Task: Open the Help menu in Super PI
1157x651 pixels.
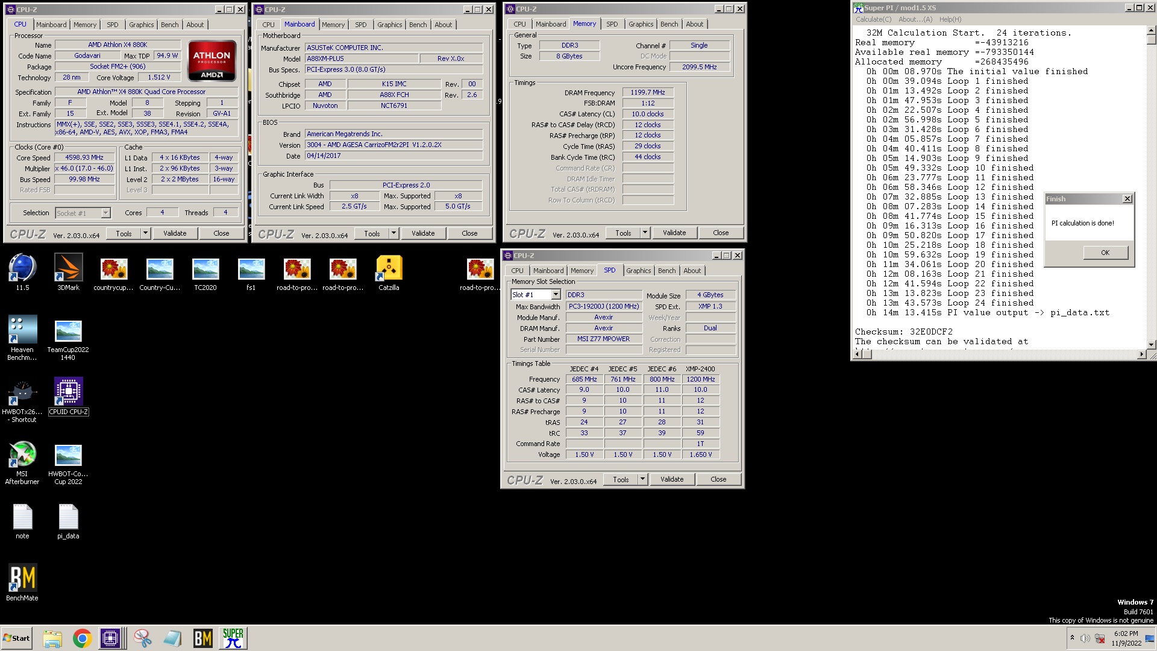Action: point(950,19)
